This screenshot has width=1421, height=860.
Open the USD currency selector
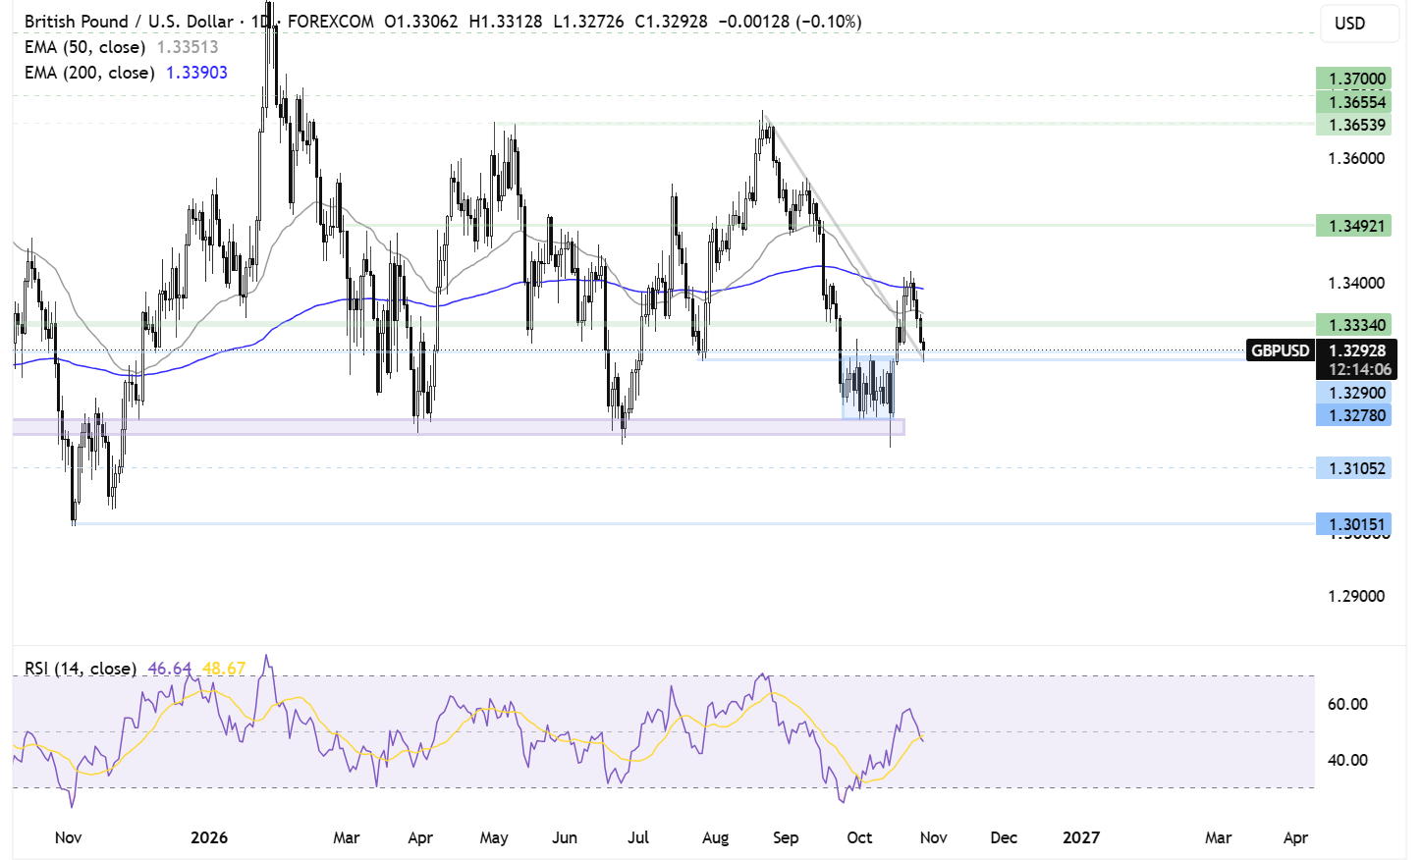pos(1359,24)
